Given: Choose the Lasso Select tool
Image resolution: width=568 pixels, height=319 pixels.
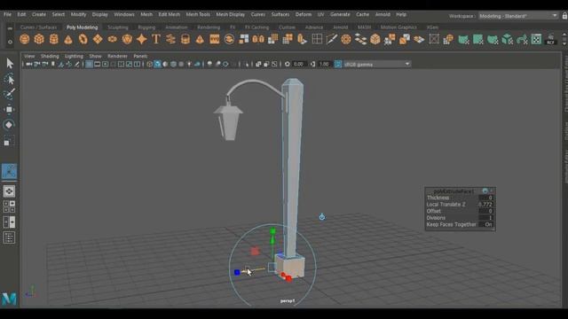Looking at the screenshot, I should click(x=10, y=79).
